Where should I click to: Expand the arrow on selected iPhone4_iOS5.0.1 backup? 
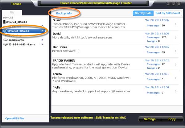tap(43, 31)
